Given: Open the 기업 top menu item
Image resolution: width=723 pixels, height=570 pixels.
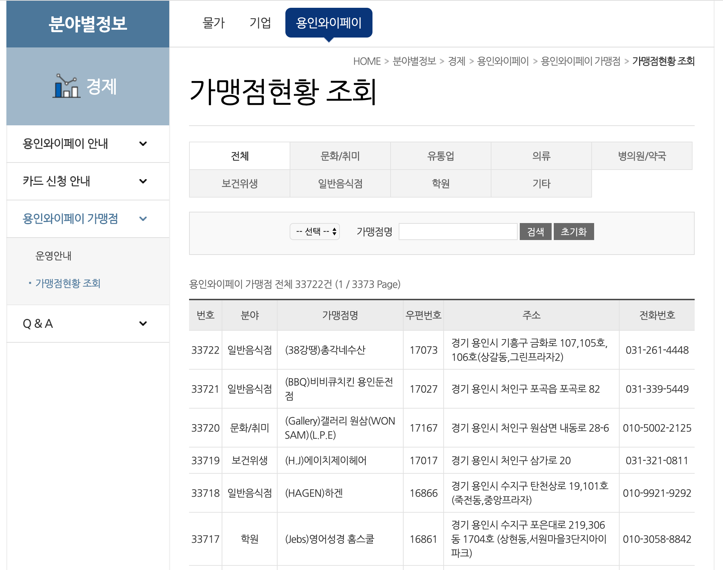Looking at the screenshot, I should (260, 23).
